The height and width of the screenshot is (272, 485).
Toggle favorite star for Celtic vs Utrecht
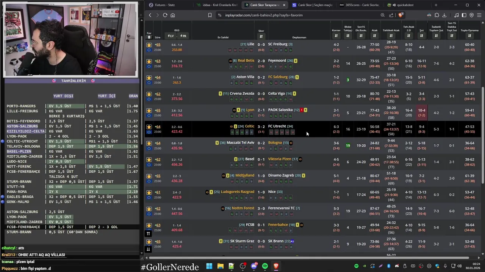(149, 127)
